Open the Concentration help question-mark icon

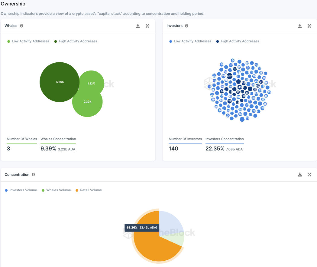point(33,175)
